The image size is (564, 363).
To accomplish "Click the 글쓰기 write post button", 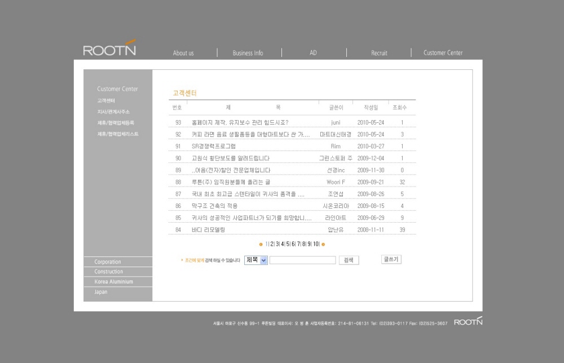I will click(x=391, y=259).
